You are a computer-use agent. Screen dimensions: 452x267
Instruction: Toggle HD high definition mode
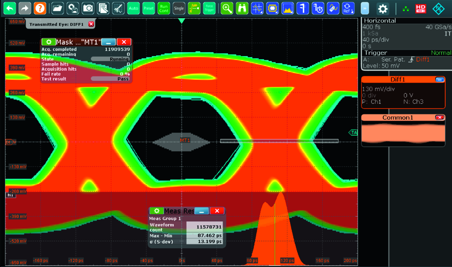(x=421, y=8)
